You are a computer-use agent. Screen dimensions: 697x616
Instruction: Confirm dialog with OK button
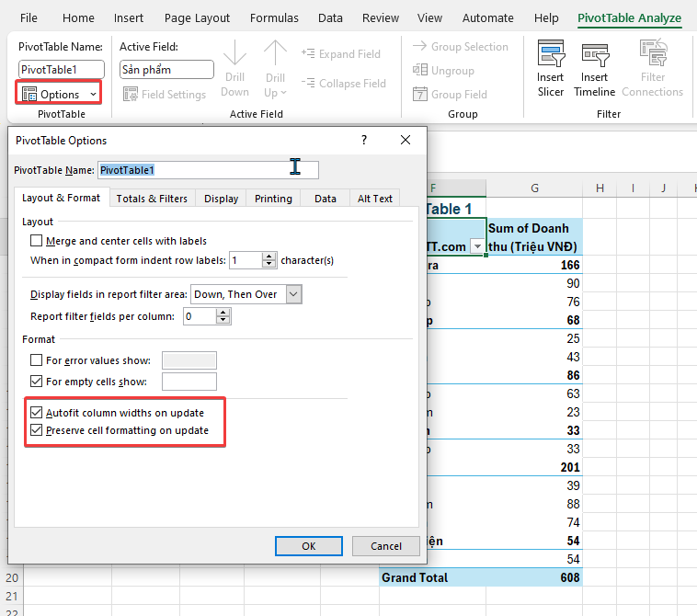tap(308, 546)
